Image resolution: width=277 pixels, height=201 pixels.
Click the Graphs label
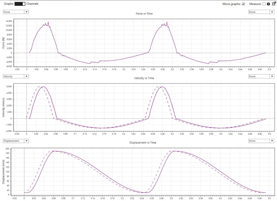[x=9, y=4]
